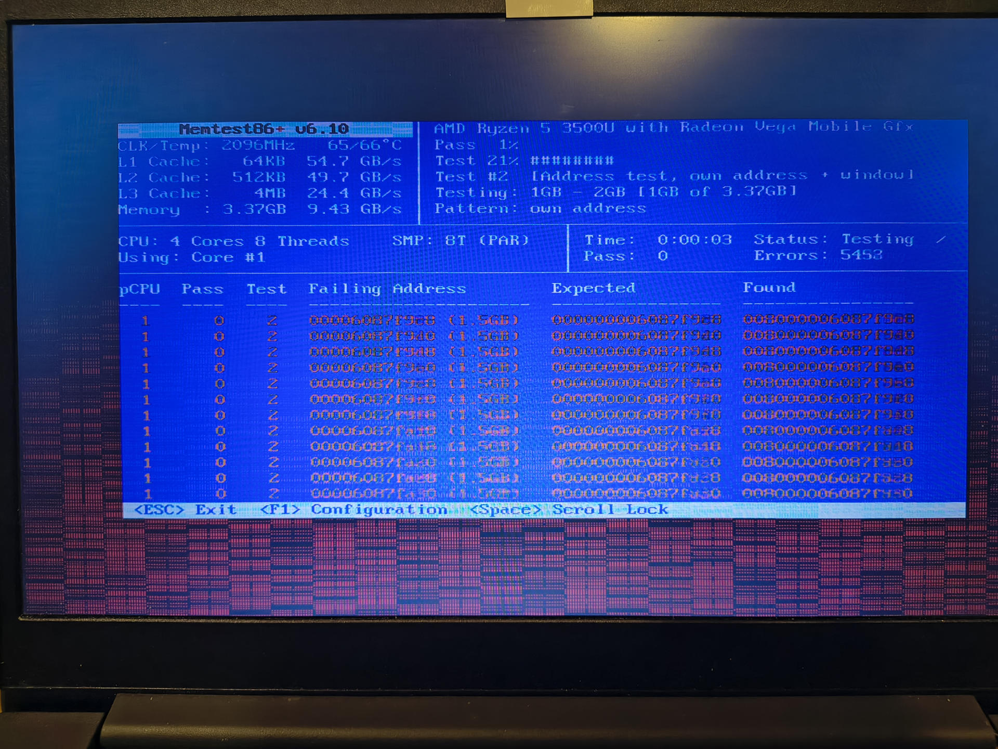Select the Failing Address column header
Viewport: 998px width, 749px height.
pos(387,289)
